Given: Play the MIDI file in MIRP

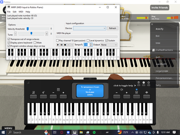Looking at the screenshot, I should coord(58,45).
